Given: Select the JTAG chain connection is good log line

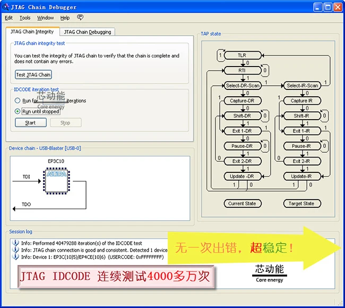Looking at the screenshot, I should (94, 250).
